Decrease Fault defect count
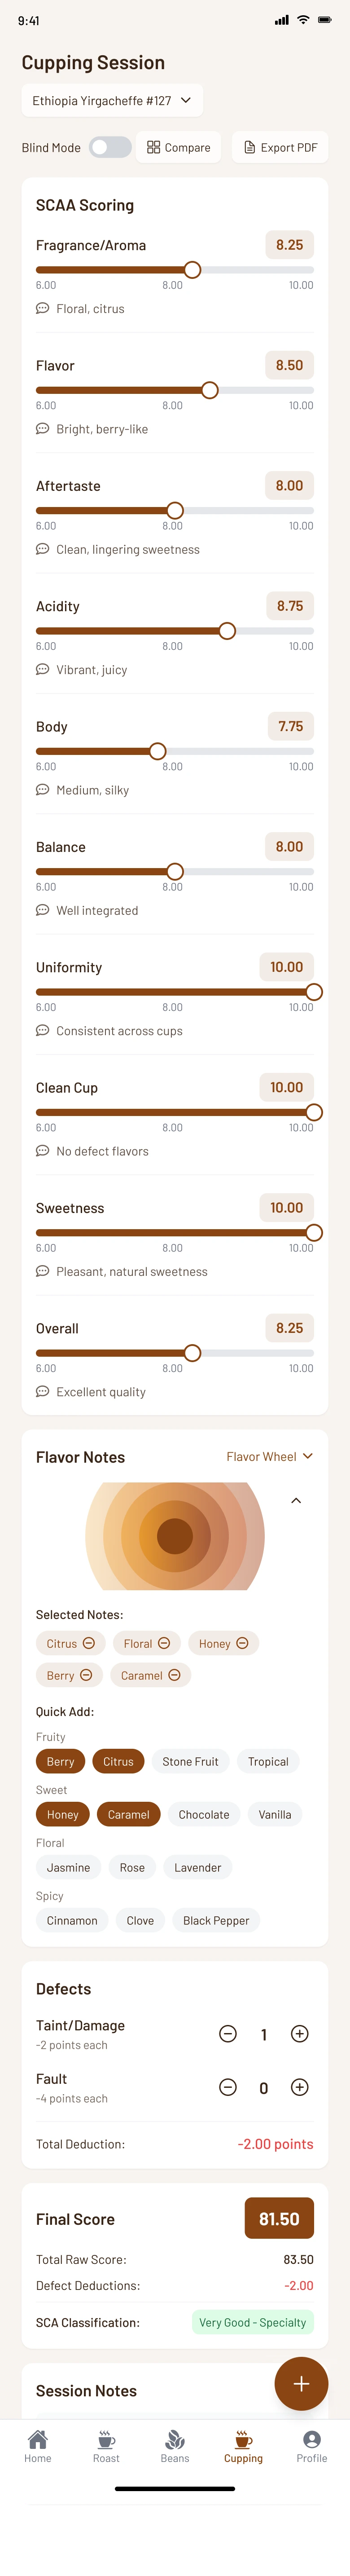The image size is (350, 2576). click(228, 2087)
